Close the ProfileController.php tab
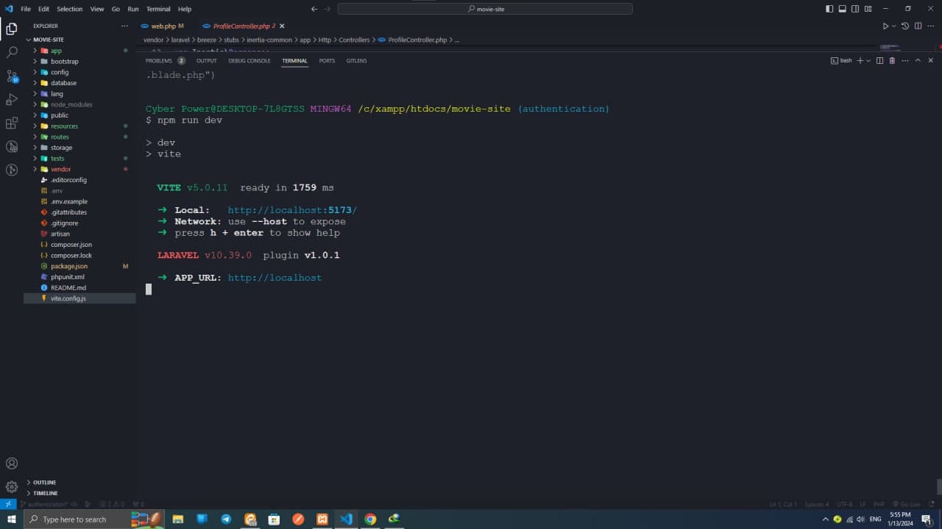Viewport: 942px width, 529px height. [282, 26]
